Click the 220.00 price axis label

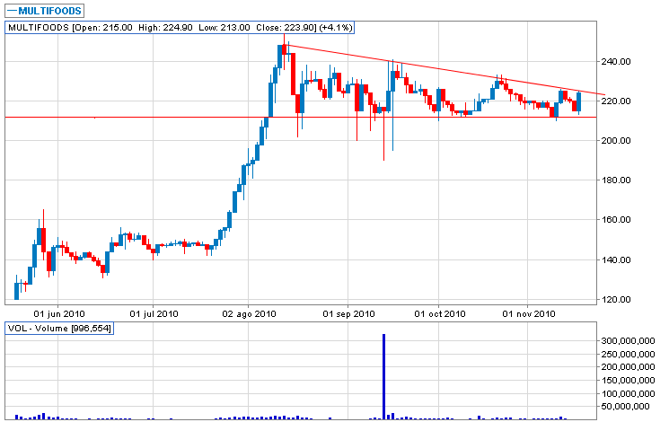click(x=616, y=101)
